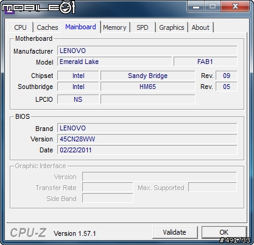
Task: Click the BIOS Brand label
Action: pyautogui.click(x=44, y=129)
